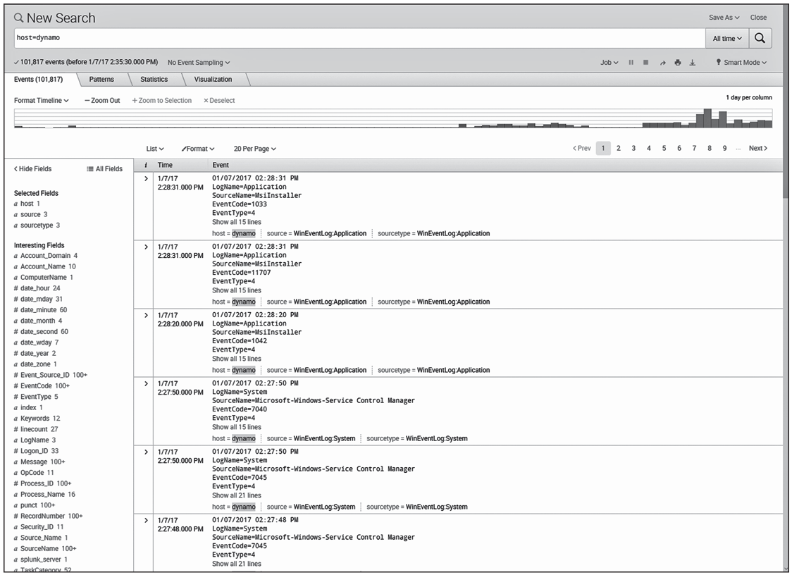Open the All time range picker
This screenshot has height=575, width=792.
726,38
